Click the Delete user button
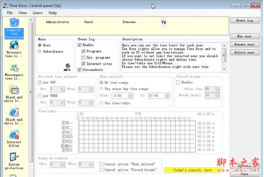Image resolution: width=264 pixels, height=177 pixels. tap(245, 53)
